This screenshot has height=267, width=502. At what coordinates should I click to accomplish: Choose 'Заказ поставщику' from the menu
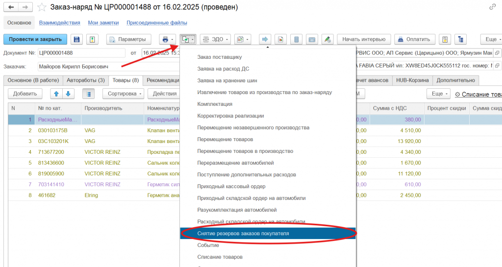tap(219, 57)
